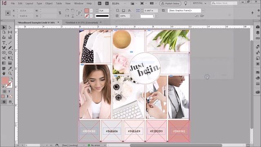Click the quick apply lightning icon
This screenshot has height=147, width=261.
coord(252,13)
